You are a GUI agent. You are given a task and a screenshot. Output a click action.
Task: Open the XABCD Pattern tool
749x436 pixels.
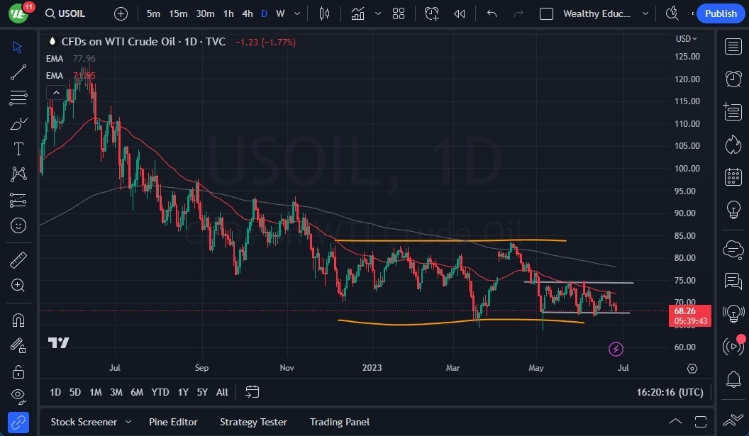18,174
